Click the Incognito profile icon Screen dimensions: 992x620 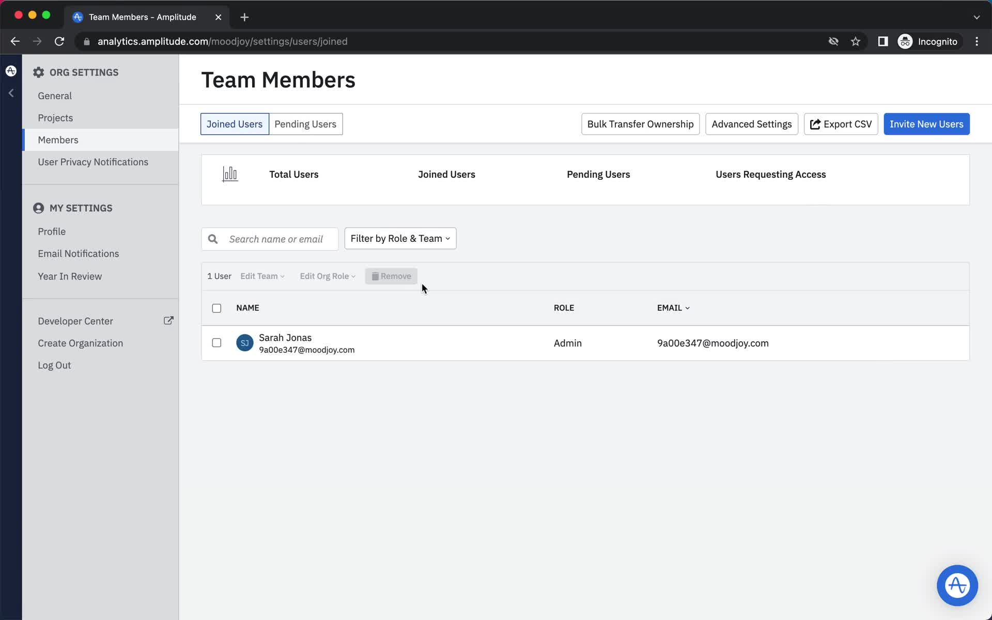coord(905,41)
